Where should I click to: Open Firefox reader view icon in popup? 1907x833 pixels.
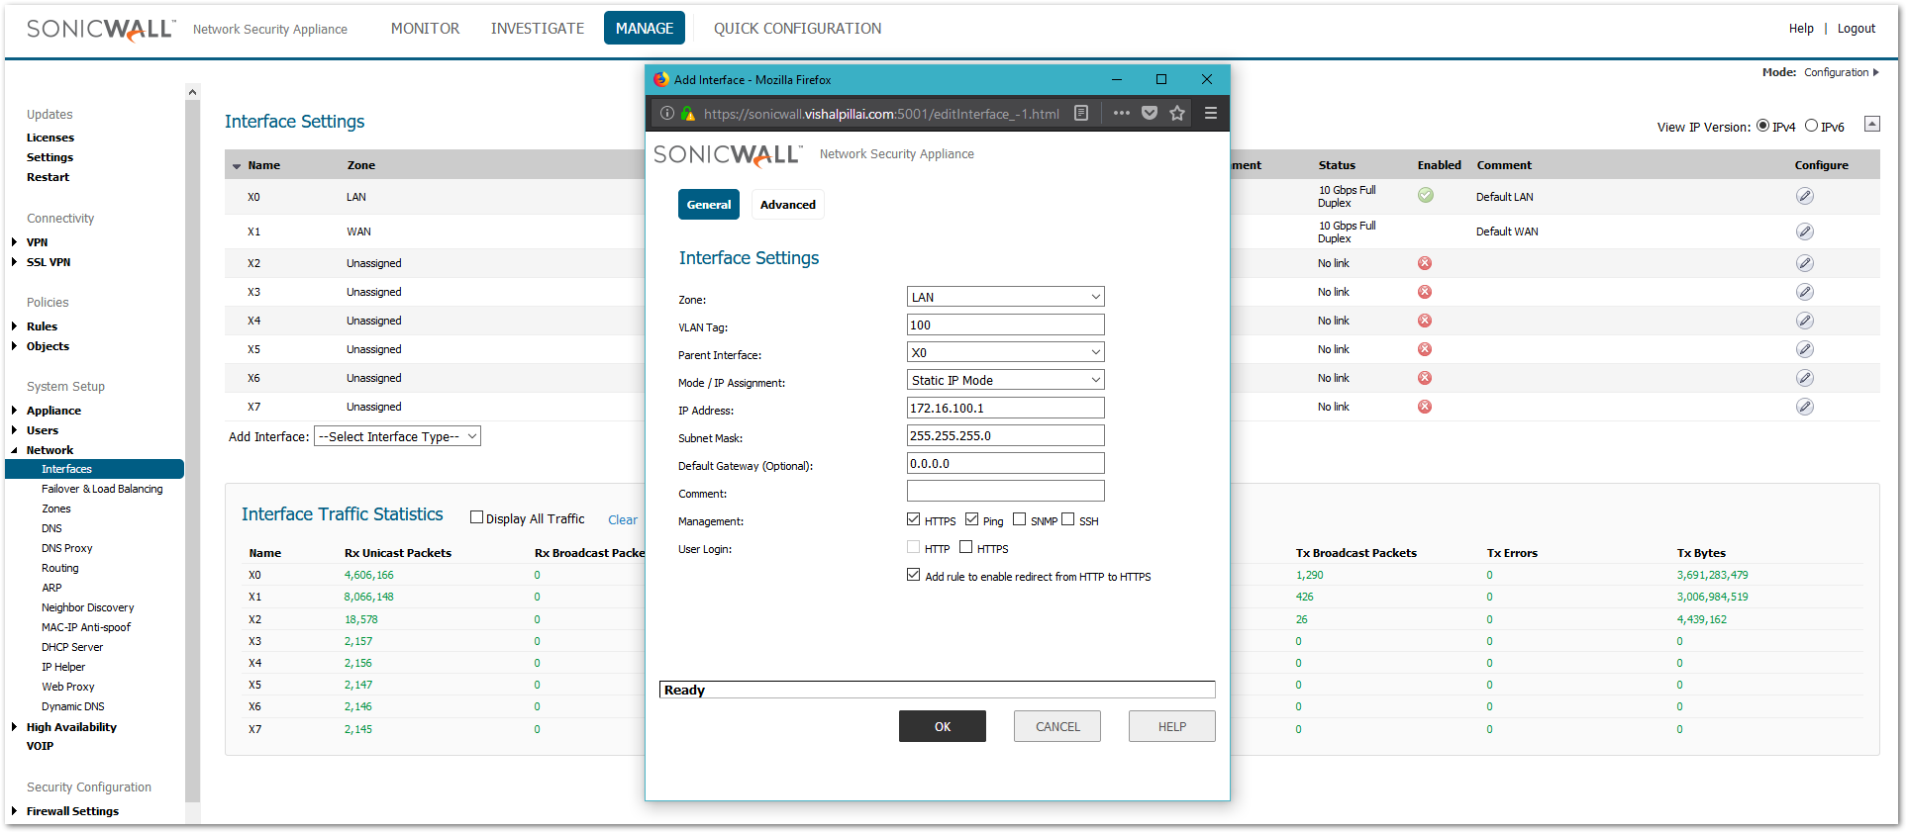point(1081,113)
